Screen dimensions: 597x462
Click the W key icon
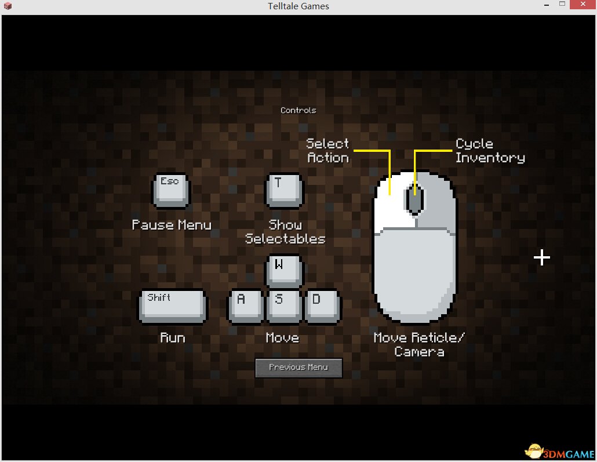tap(284, 271)
